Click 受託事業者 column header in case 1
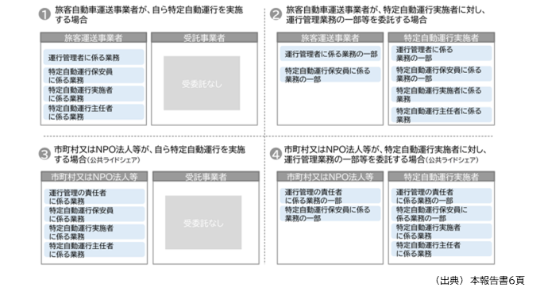 [204, 37]
